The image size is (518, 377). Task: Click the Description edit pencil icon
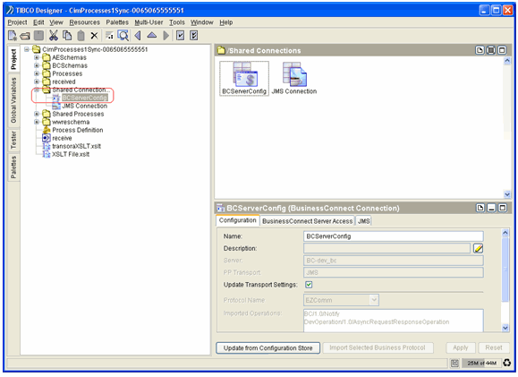coord(478,248)
